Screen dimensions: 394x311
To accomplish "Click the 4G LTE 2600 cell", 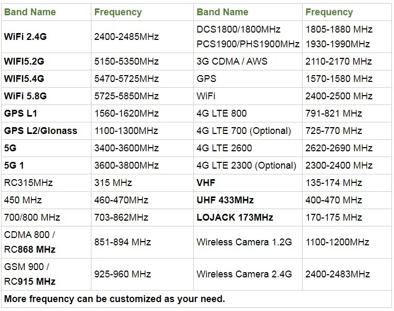I will coord(224,148).
